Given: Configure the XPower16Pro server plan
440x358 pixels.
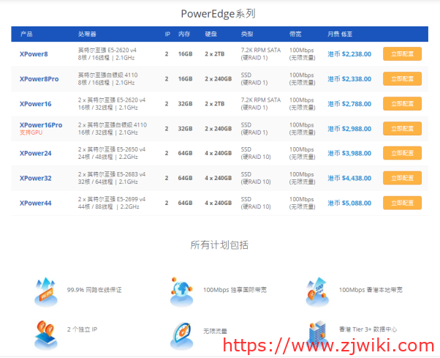Looking at the screenshot, I should pos(402,129).
